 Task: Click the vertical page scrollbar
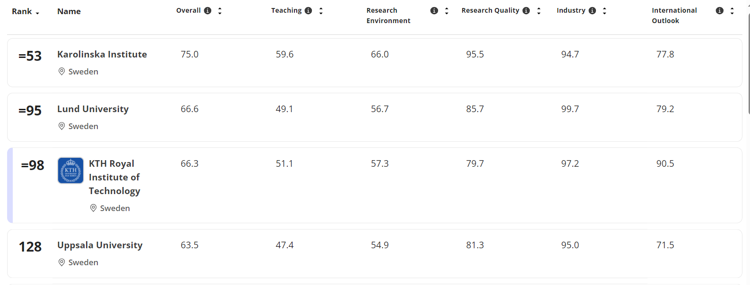pos(748,66)
